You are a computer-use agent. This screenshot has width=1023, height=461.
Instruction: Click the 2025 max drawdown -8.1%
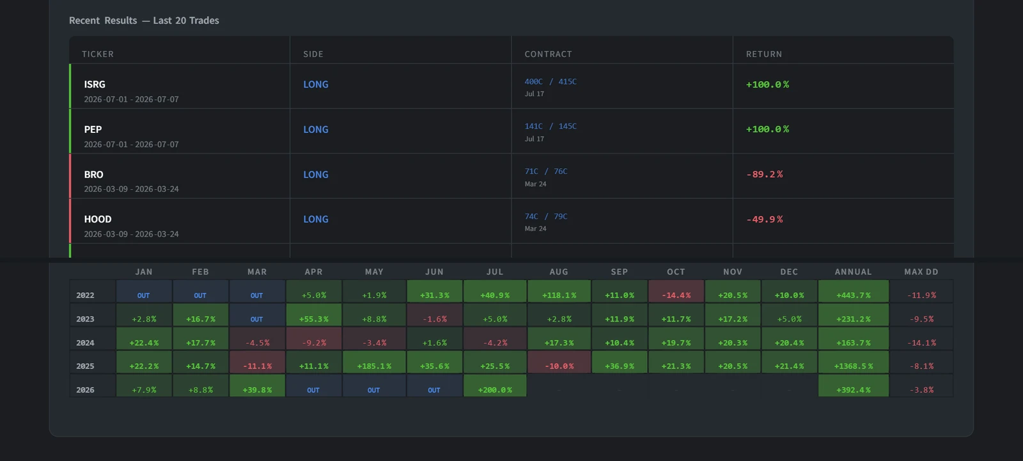tap(921, 363)
